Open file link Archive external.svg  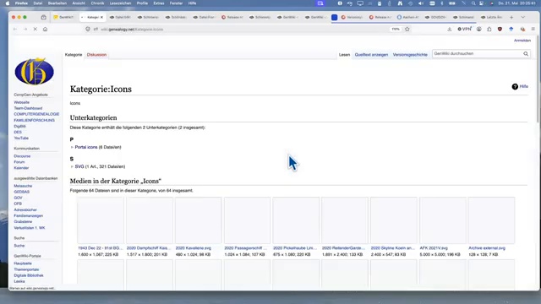coord(487,248)
